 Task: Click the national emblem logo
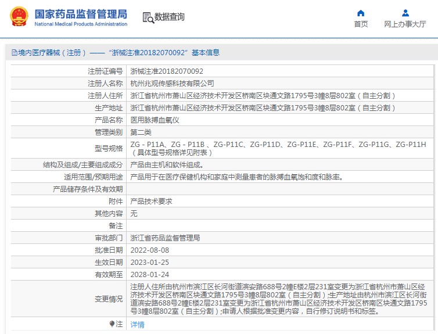point(19,17)
